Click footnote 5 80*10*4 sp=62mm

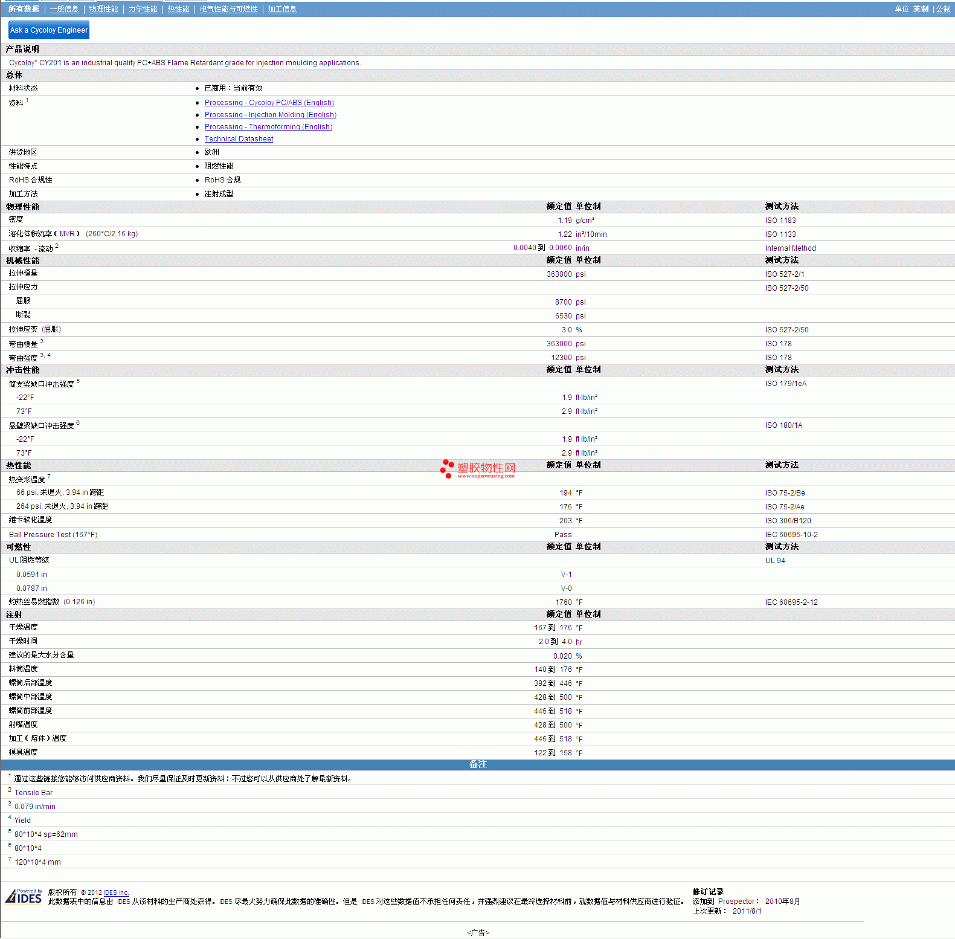click(46, 834)
